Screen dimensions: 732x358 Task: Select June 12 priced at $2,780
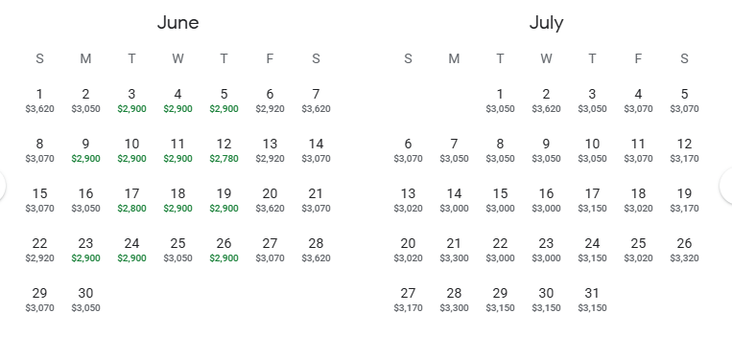tap(224, 150)
